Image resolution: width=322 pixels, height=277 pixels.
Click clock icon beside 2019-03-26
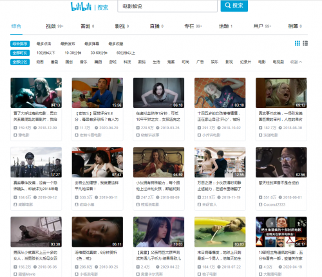pos(158,128)
